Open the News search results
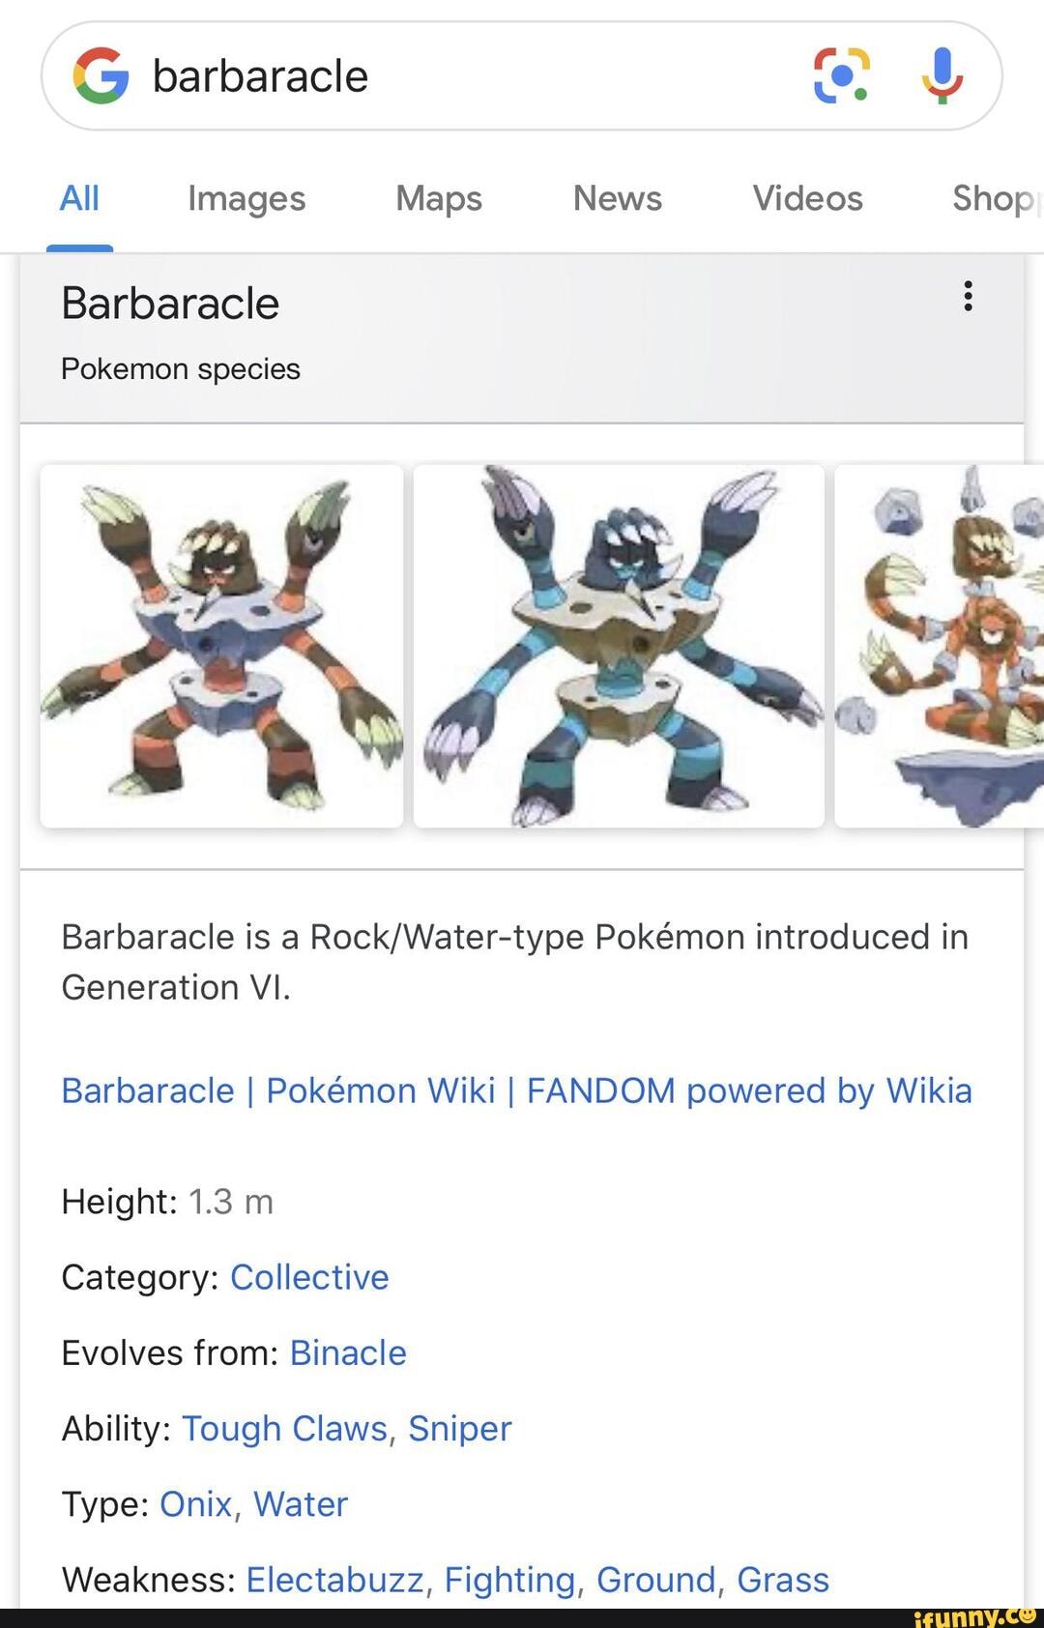Image resolution: width=1044 pixels, height=1628 pixels. [x=617, y=198]
